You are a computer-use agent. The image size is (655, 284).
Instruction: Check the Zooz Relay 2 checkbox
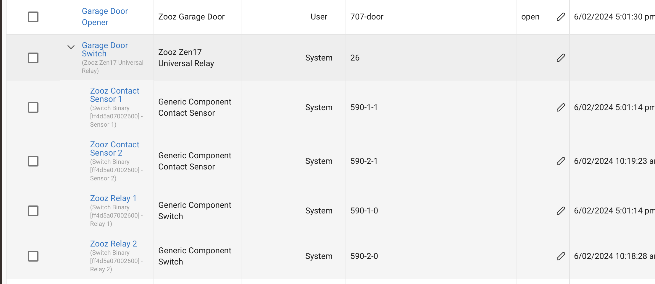[x=33, y=256]
